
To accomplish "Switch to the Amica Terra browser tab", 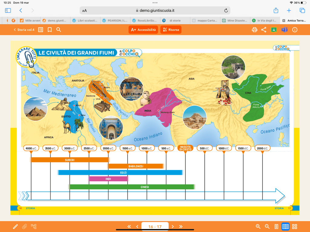I will (295, 21).
